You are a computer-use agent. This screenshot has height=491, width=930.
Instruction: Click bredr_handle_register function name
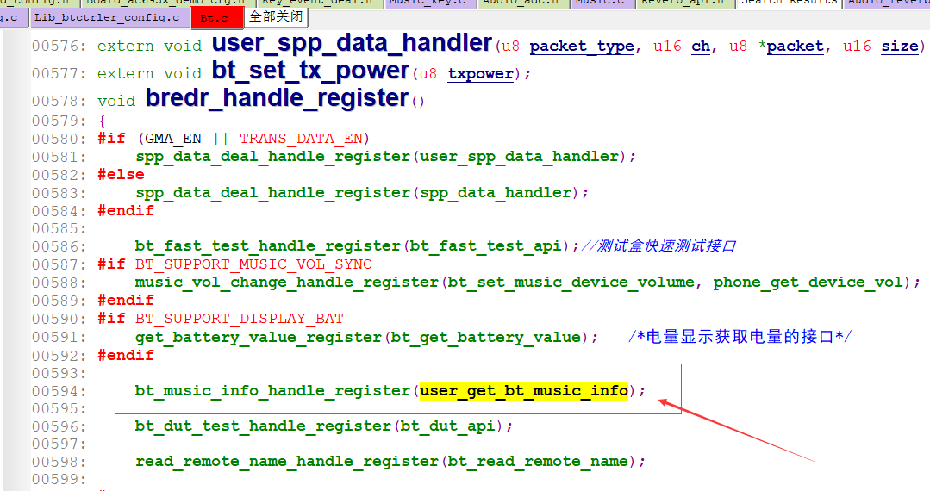pyautogui.click(x=277, y=98)
